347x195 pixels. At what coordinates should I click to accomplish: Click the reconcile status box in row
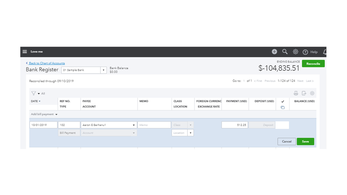(282, 125)
